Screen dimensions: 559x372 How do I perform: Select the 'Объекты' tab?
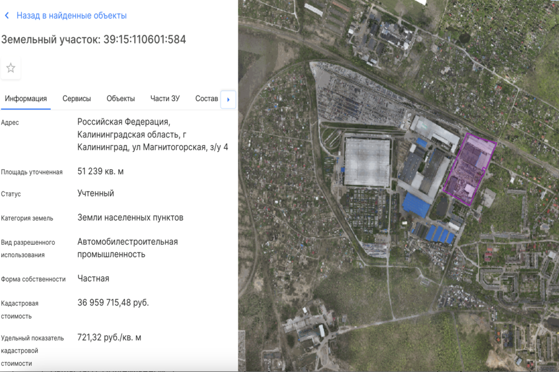point(120,99)
